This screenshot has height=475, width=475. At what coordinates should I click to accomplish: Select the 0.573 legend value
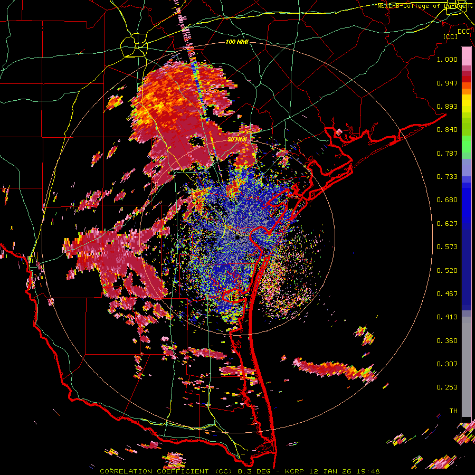pyautogui.click(x=447, y=247)
